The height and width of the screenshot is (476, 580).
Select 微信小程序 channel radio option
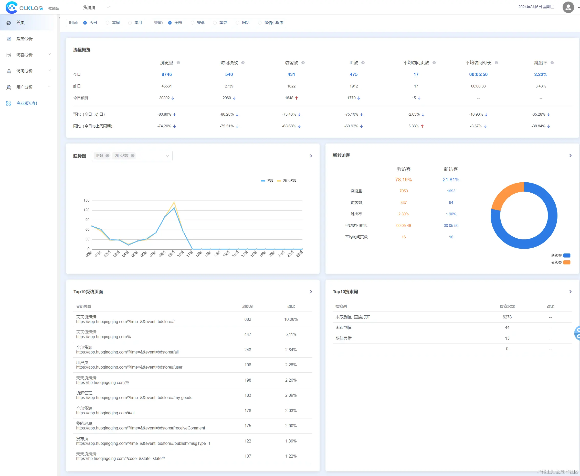point(260,23)
